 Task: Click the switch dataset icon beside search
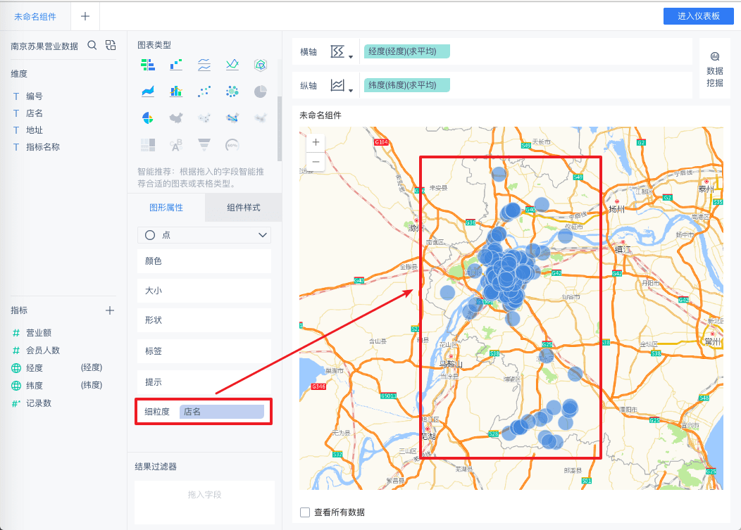pyautogui.click(x=111, y=45)
